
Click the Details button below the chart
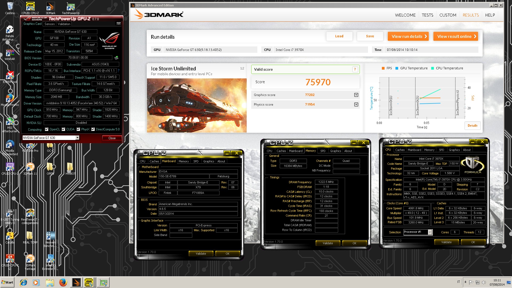click(x=472, y=126)
